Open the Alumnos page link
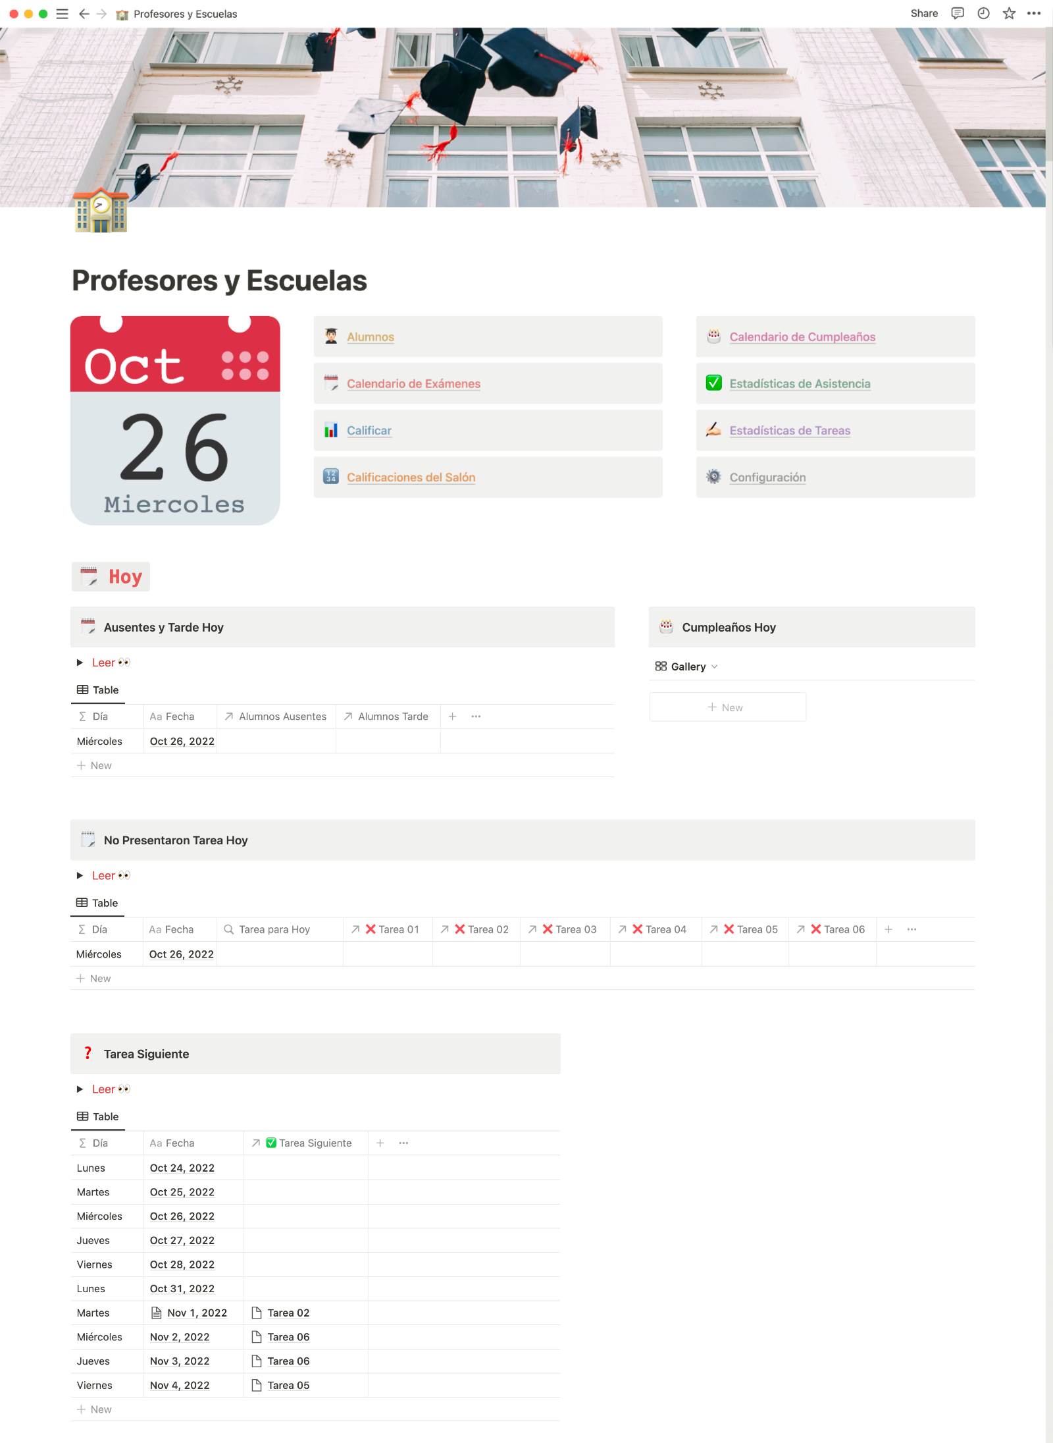 [371, 337]
